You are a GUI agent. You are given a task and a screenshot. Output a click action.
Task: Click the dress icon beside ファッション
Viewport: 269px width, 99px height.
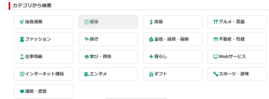point(22,39)
